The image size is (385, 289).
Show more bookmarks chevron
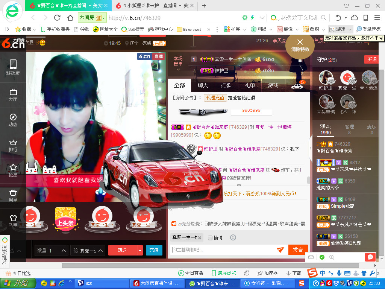(x=209, y=29)
